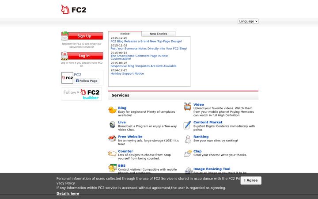Click the yellow duck Blog icon
Viewport: 318px width, 199px height.
112,110
